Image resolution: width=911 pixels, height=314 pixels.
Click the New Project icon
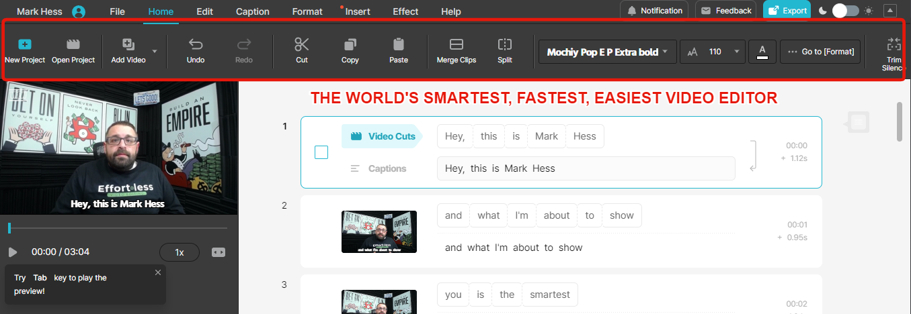tap(25, 45)
